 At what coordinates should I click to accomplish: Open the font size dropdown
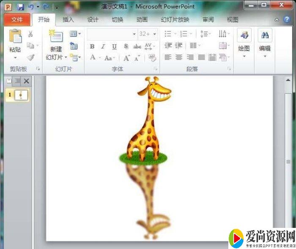pos(155,34)
